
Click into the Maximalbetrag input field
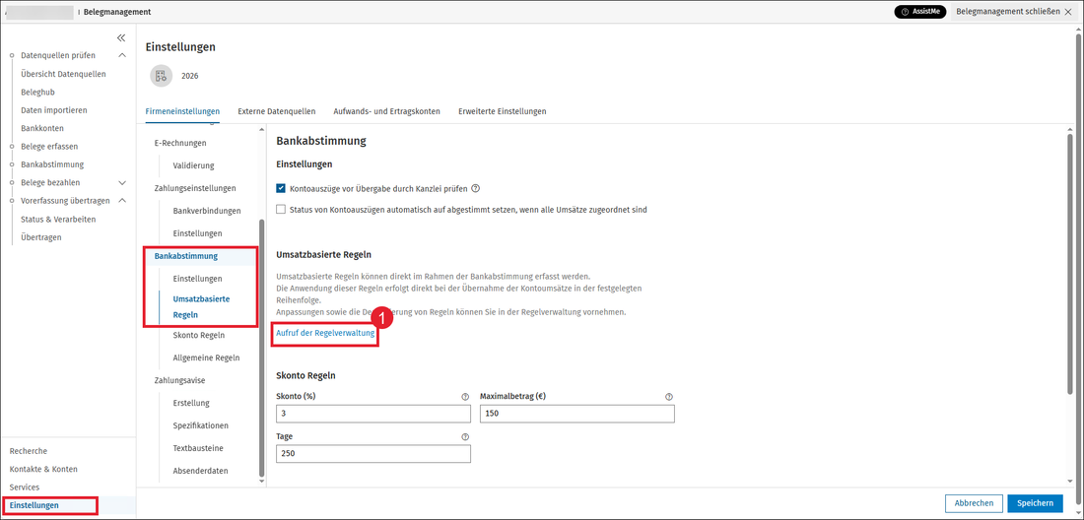[577, 414]
